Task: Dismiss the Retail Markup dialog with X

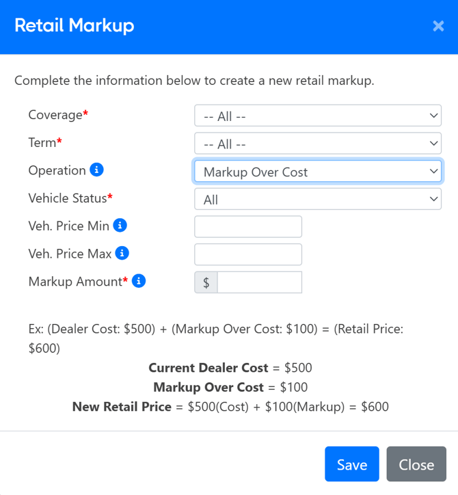Action: 438,26
